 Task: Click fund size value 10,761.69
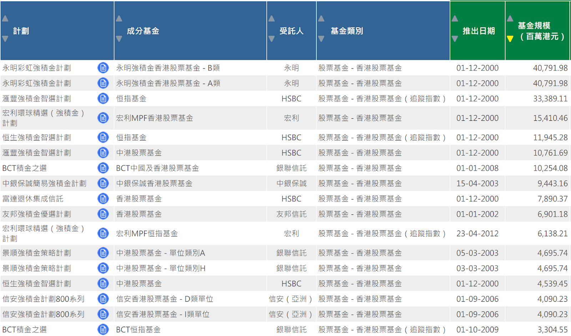[550, 153]
